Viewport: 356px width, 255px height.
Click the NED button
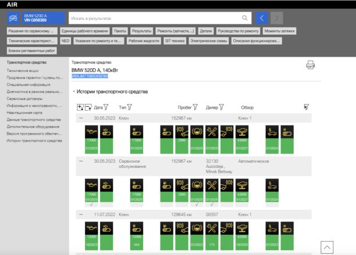tap(65, 41)
